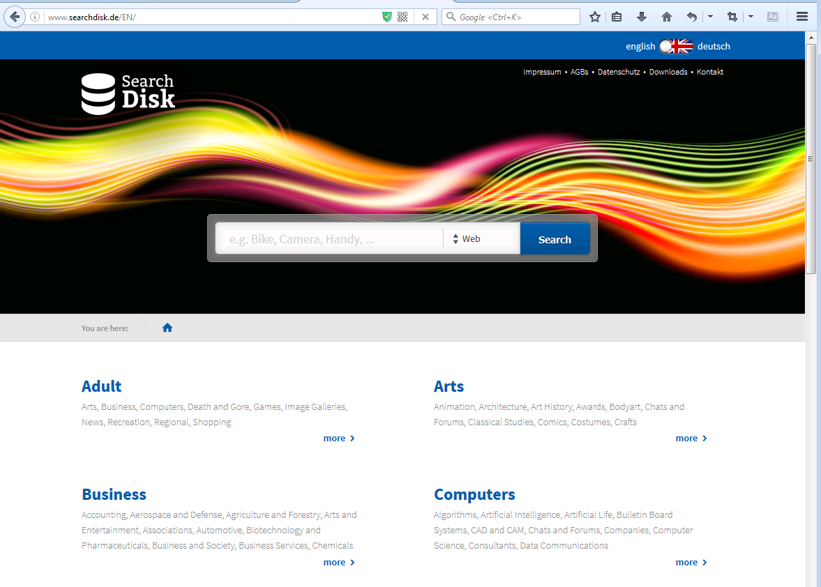Screen dimensions: 821x587
Task: Click 'Death and Gore' in Adult list
Action: tap(218, 407)
